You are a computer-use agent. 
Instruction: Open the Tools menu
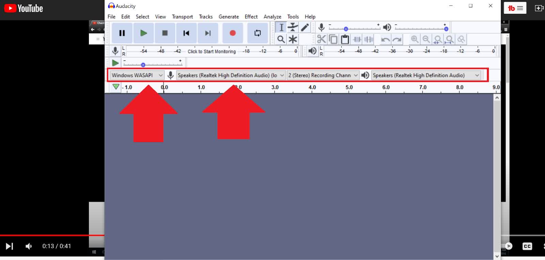coord(293,17)
